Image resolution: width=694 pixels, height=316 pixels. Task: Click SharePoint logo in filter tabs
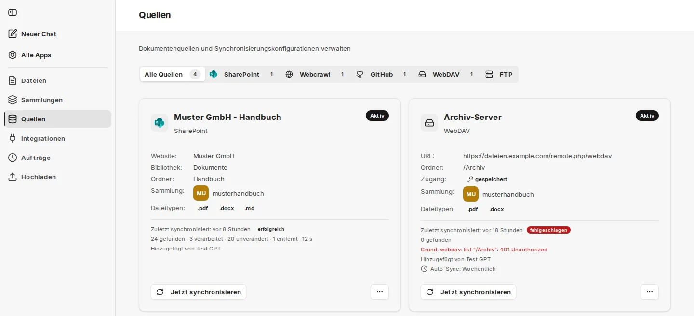tap(214, 74)
